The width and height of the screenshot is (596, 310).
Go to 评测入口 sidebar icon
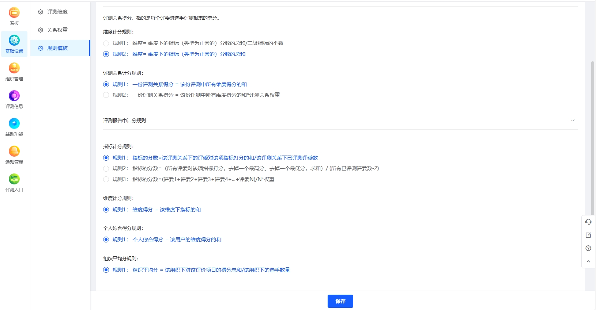click(x=14, y=179)
